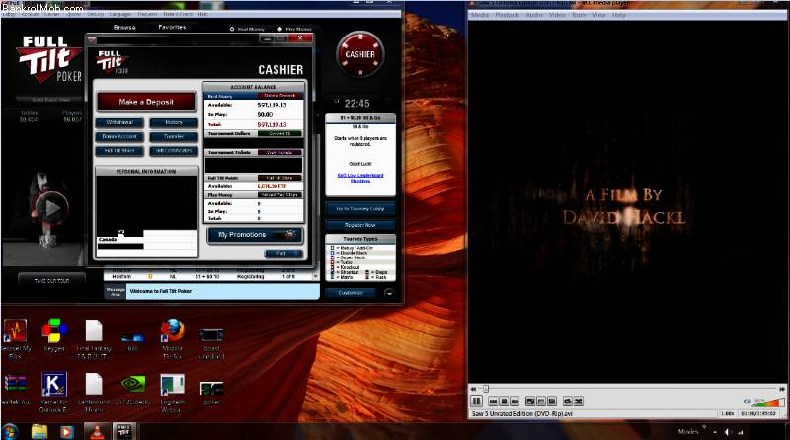Toggle Knockout tourney type checkbox

coord(332,267)
